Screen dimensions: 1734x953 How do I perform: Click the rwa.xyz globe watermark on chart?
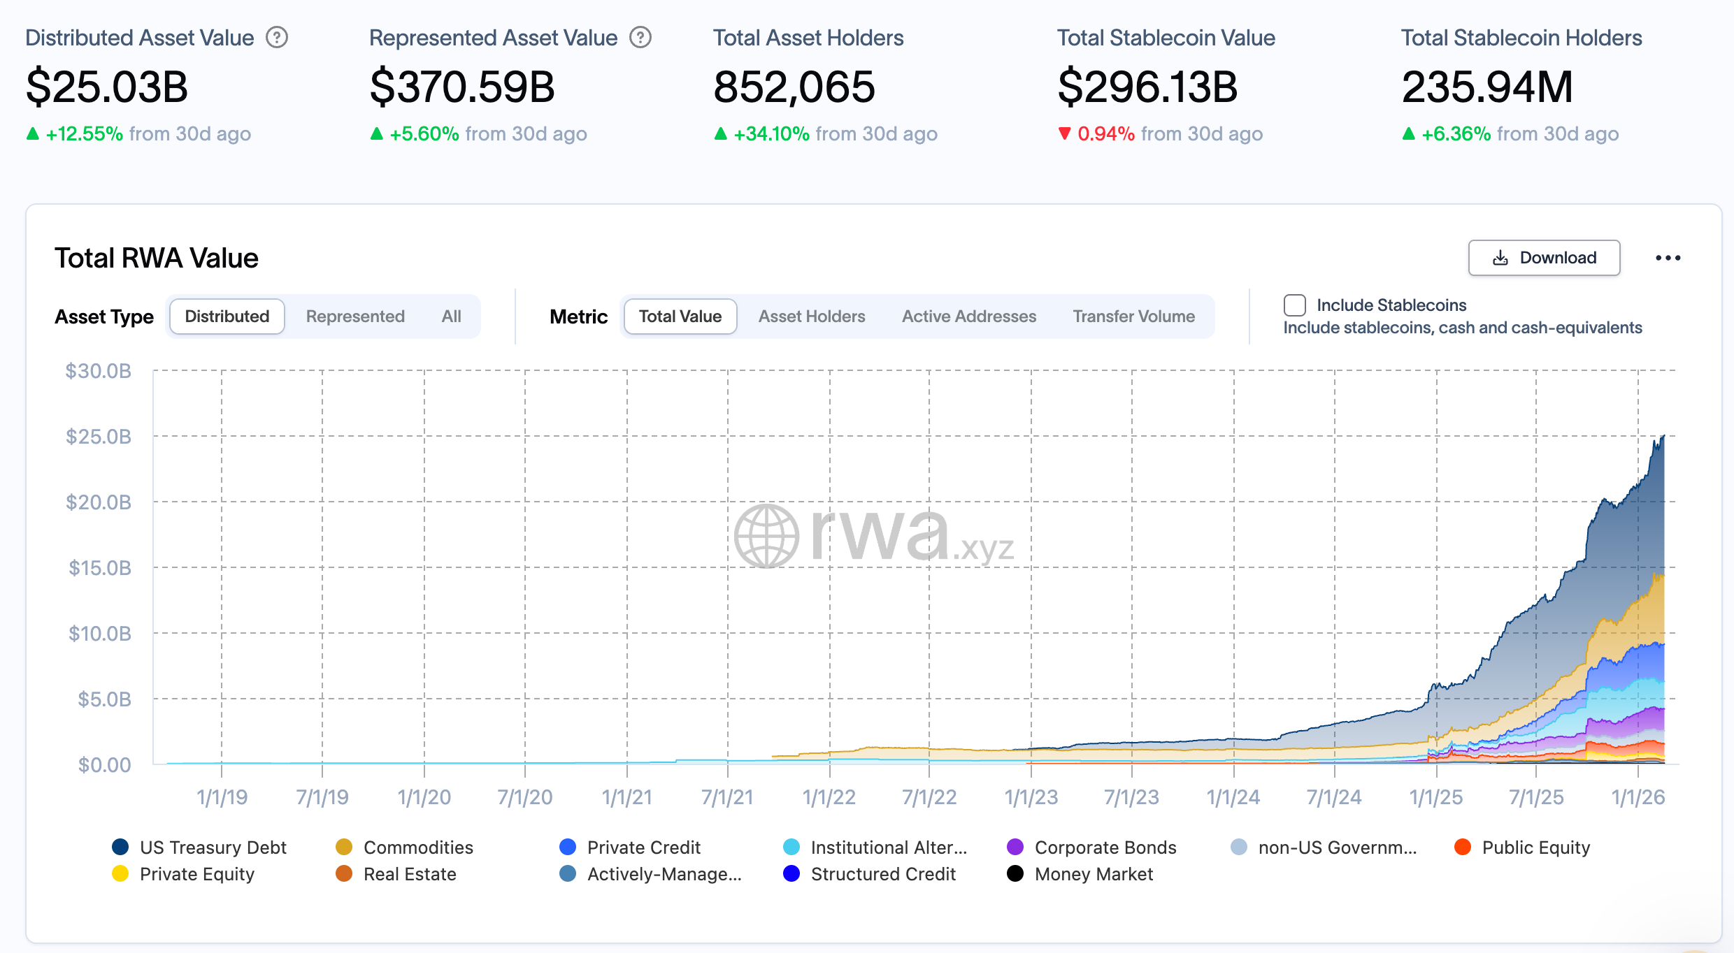pos(766,536)
